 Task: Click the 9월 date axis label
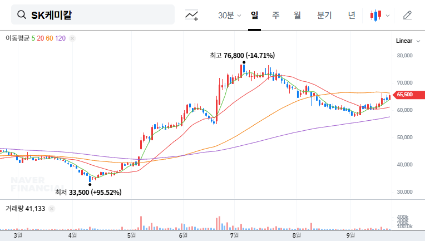point(350,235)
